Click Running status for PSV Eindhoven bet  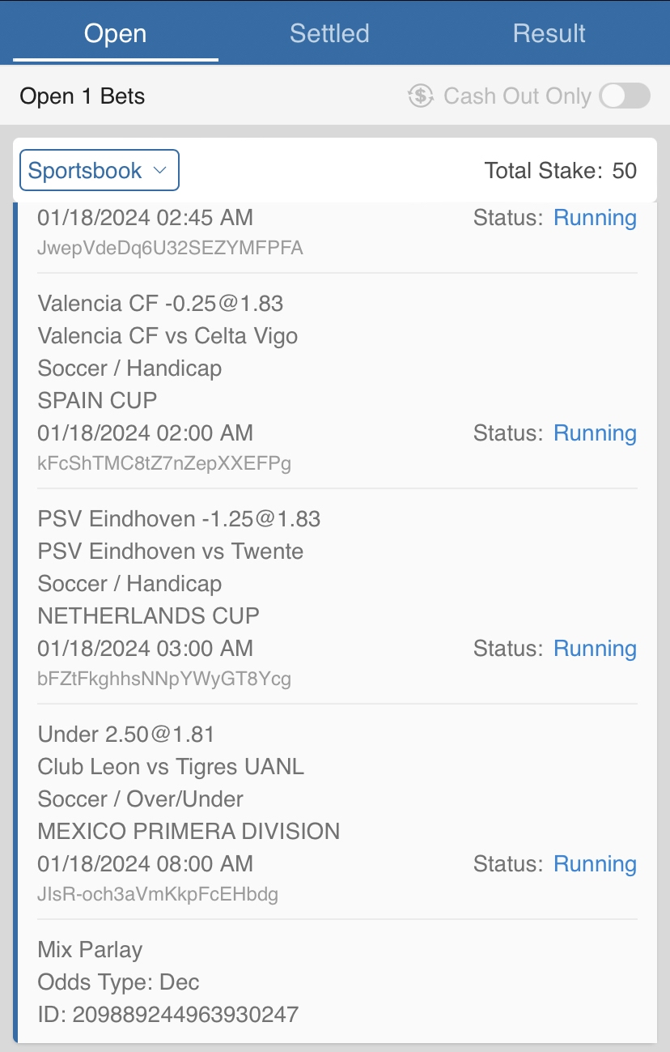click(595, 649)
